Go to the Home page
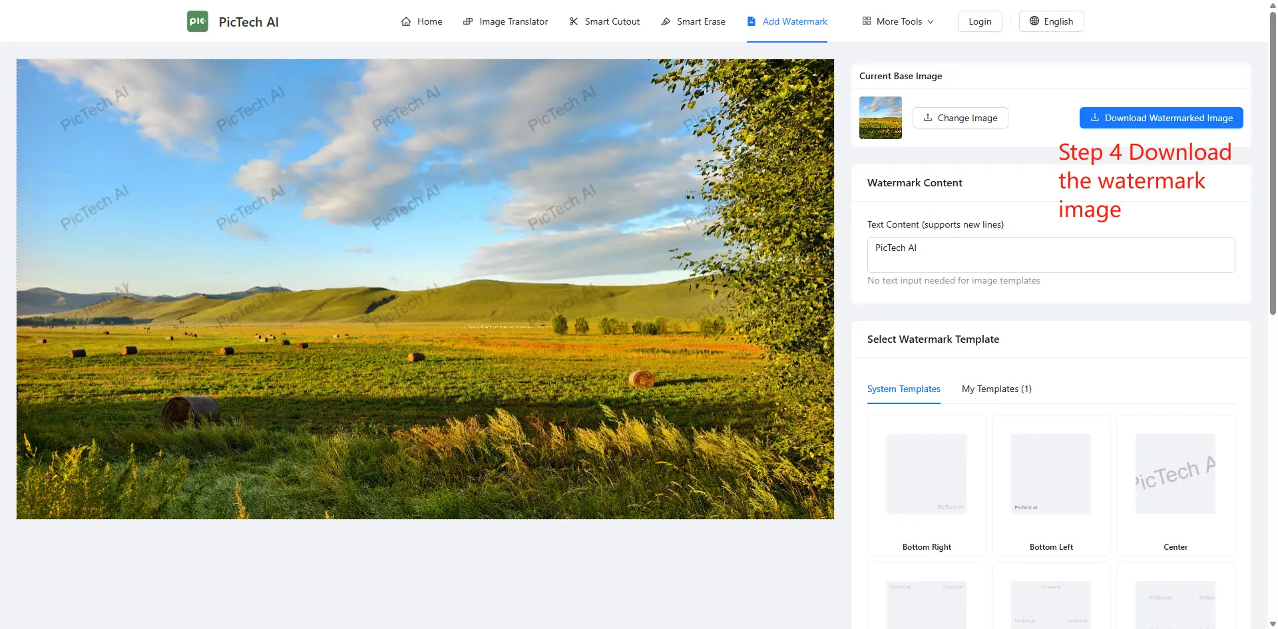The height and width of the screenshot is (629, 1278). 422,21
